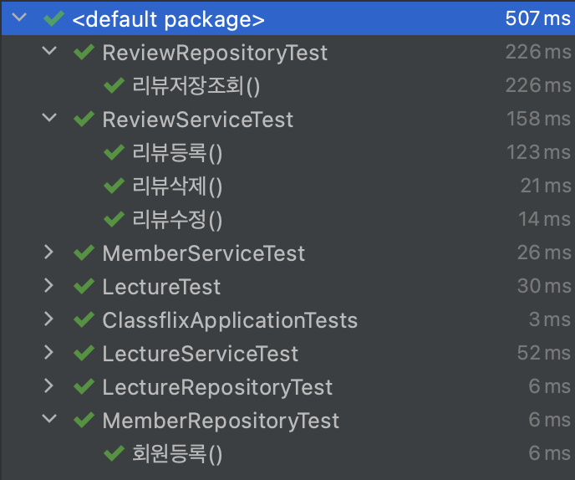Click the passed icon beside 리뷰삭제()

point(114,186)
